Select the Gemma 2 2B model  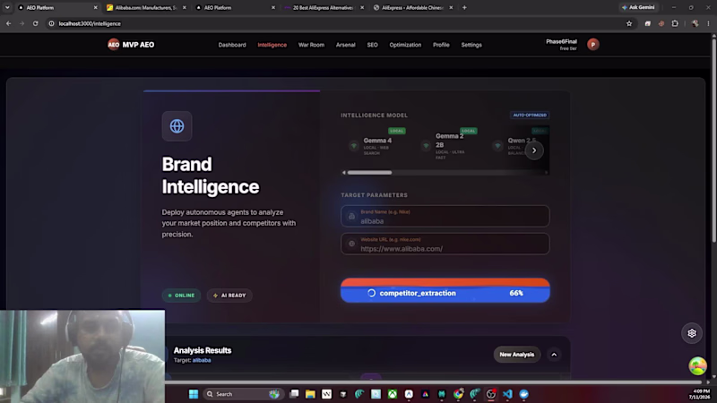(451, 145)
